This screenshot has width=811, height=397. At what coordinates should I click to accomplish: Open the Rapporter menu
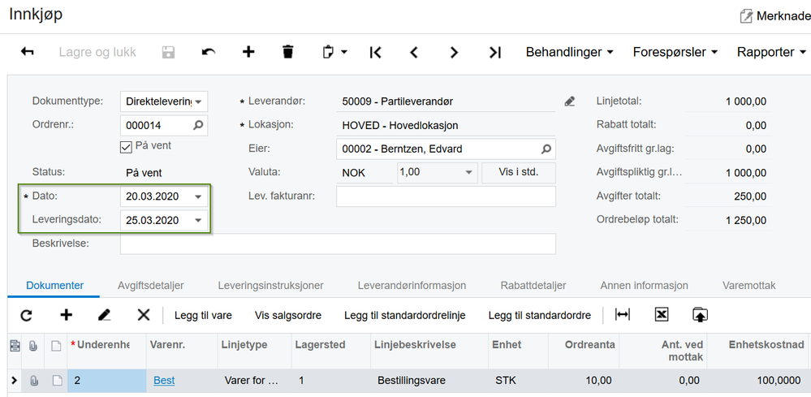(772, 52)
